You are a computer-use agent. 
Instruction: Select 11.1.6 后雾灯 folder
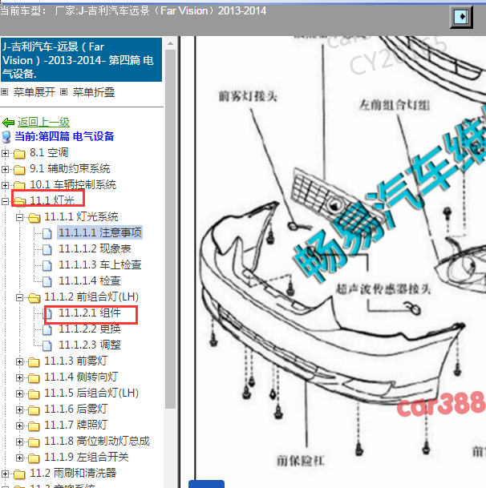point(75,409)
